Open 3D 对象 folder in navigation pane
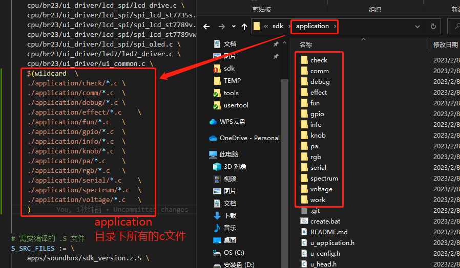 click(229, 167)
